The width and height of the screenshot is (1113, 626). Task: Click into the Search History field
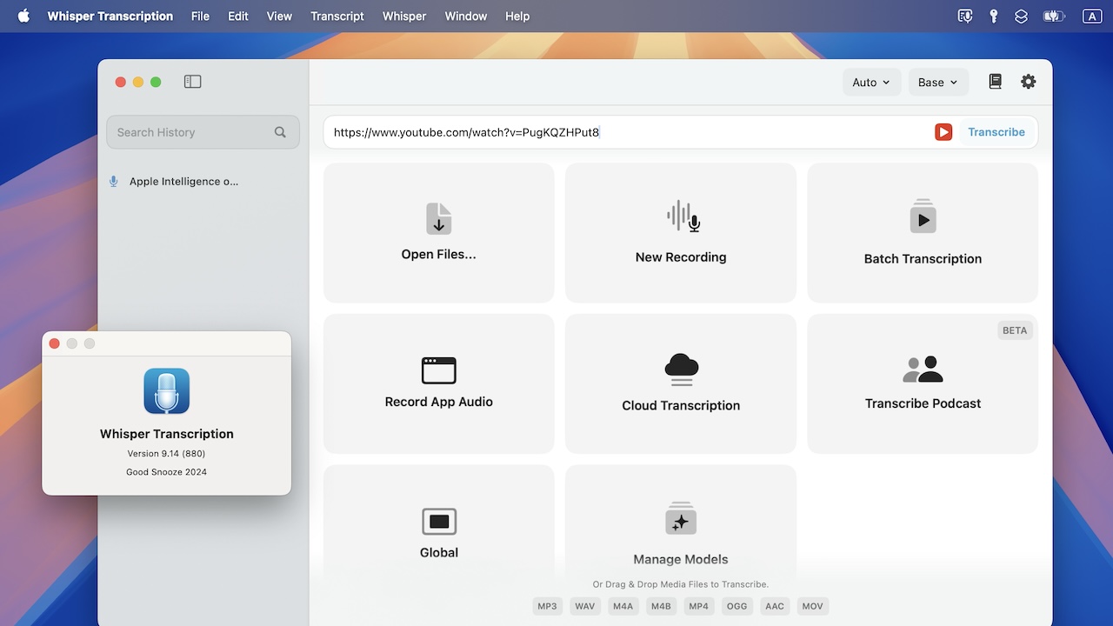tap(203, 132)
